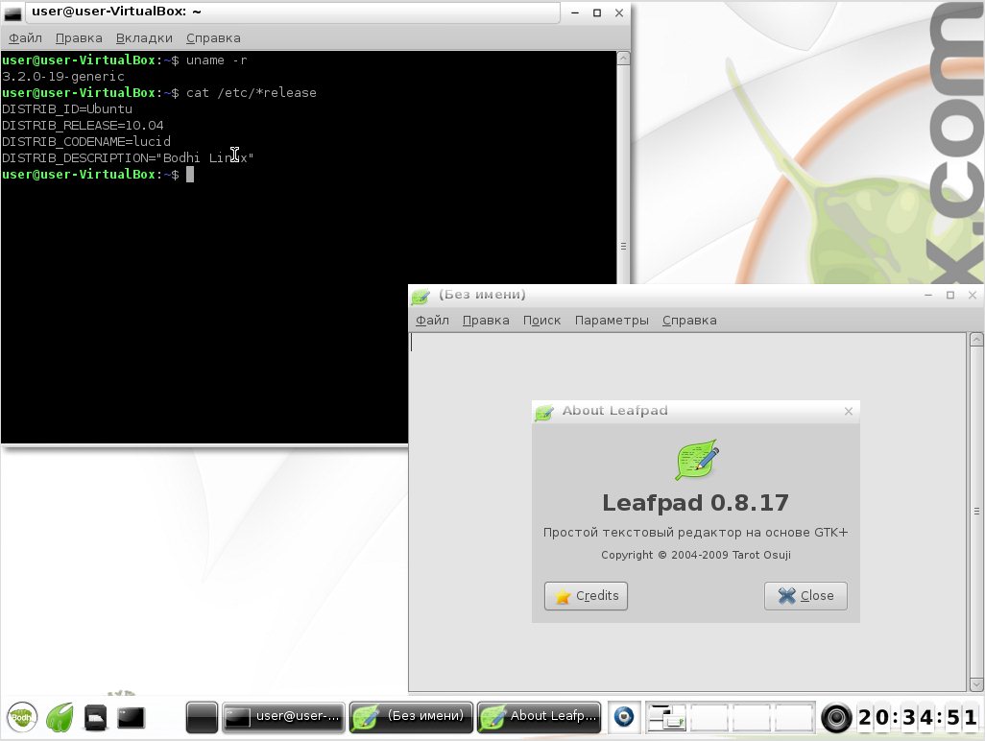985x741 pixels.
Task: Open Leafpad's Поиск menu
Action: click(x=541, y=321)
